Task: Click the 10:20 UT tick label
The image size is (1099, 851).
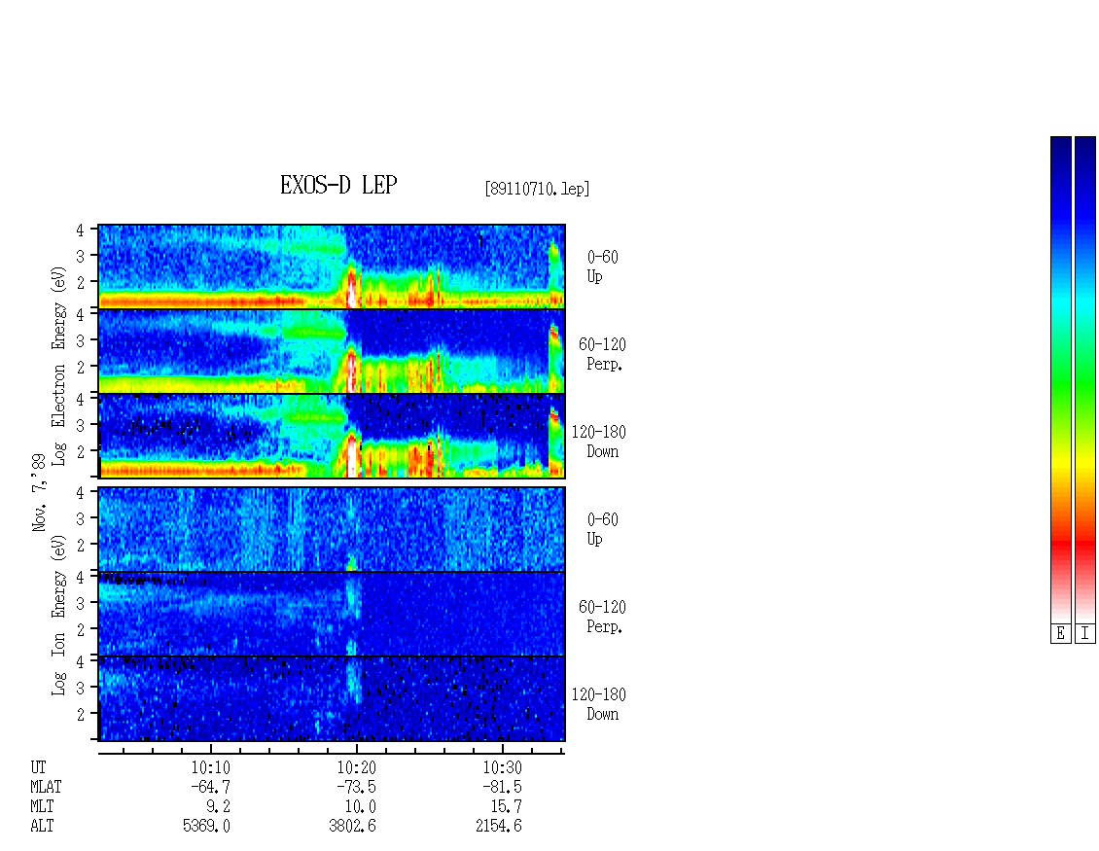Action: [356, 767]
